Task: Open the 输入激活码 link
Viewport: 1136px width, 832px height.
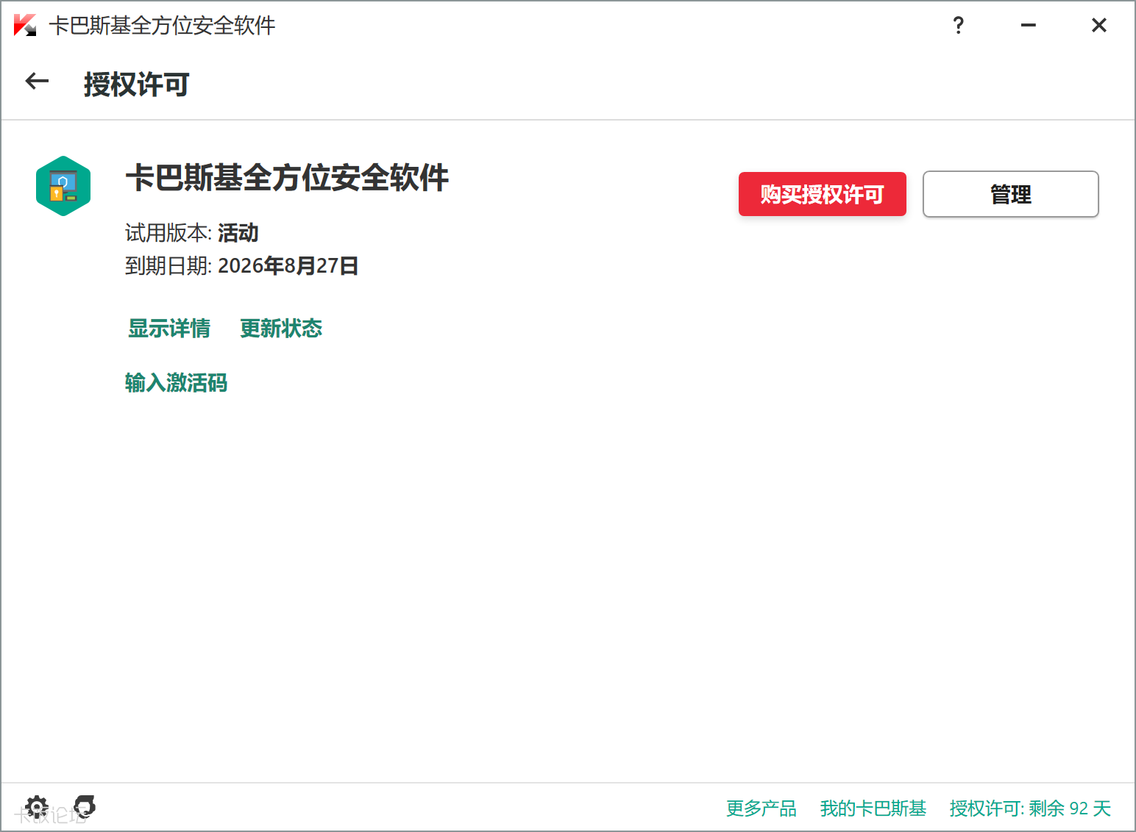Action: (176, 383)
